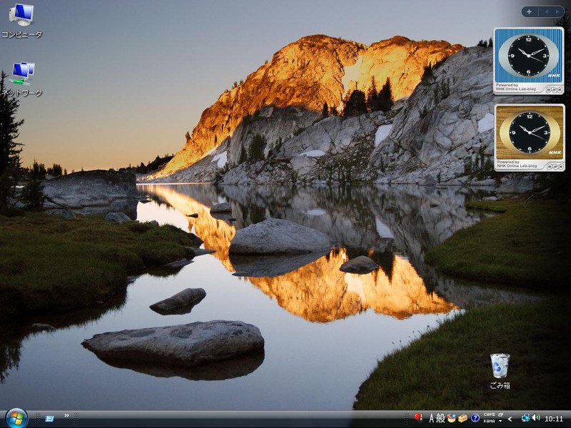571x428 pixels.
Task: Toggle the CAPS lock indicator in language bar
Action: click(489, 414)
